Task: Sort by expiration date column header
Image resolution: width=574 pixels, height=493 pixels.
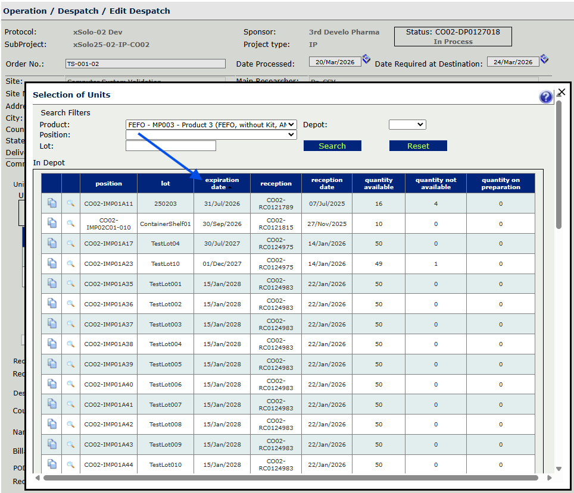Action: pos(222,183)
